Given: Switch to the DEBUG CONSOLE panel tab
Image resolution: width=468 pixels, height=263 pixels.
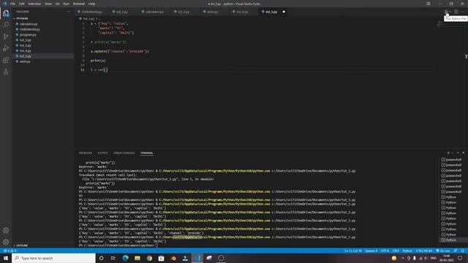Looking at the screenshot, I should [x=124, y=153].
